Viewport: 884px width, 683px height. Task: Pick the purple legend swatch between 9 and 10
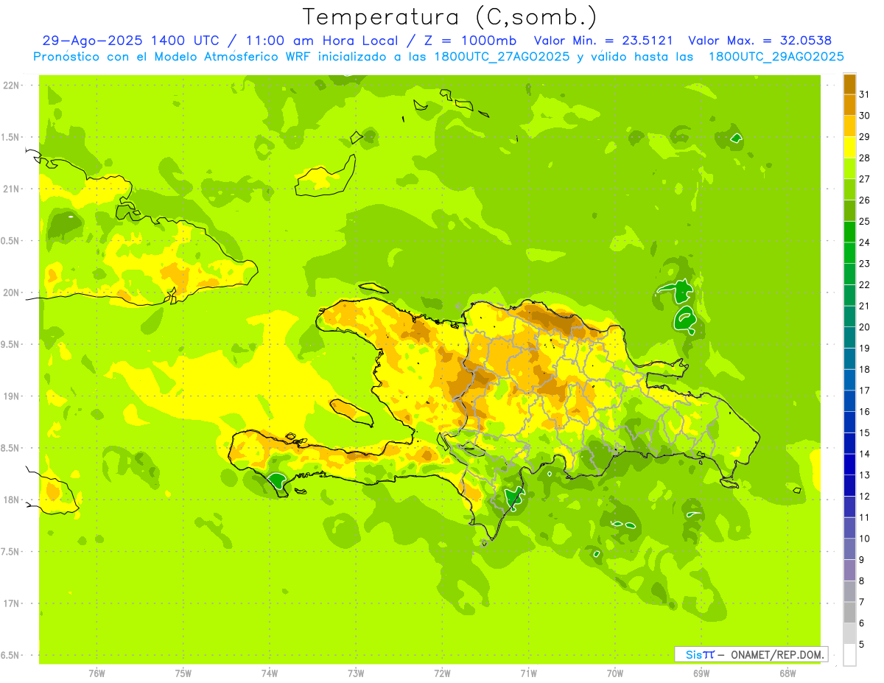click(x=849, y=550)
